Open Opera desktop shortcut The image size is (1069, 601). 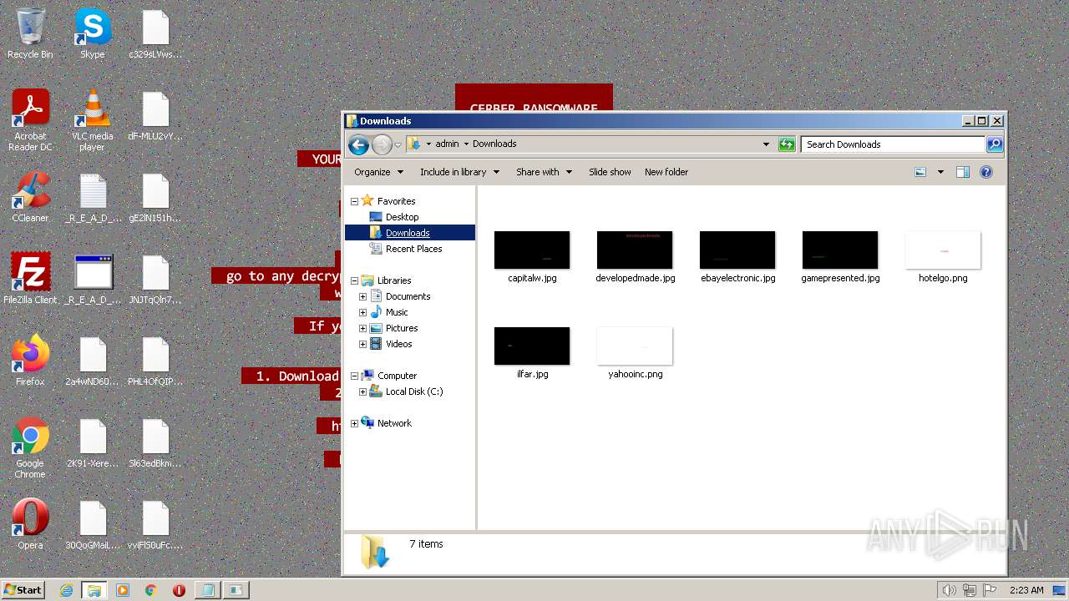click(30, 525)
